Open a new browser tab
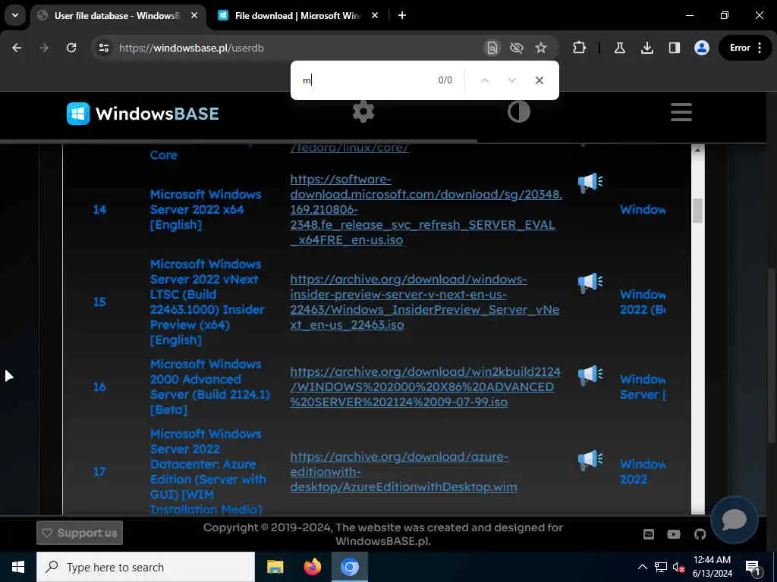Image resolution: width=777 pixels, height=582 pixels. (x=402, y=16)
